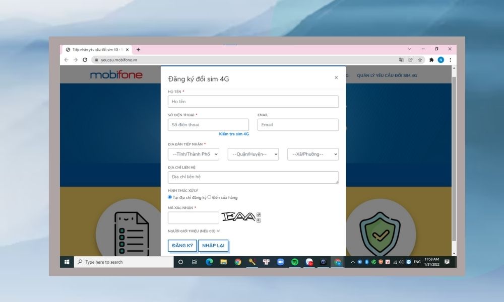
Task: Expand 'Người giới thiệu (nếu có)' section
Action: click(194, 231)
